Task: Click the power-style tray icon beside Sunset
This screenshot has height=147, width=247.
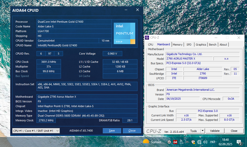Action: pyautogui.click(x=169, y=142)
